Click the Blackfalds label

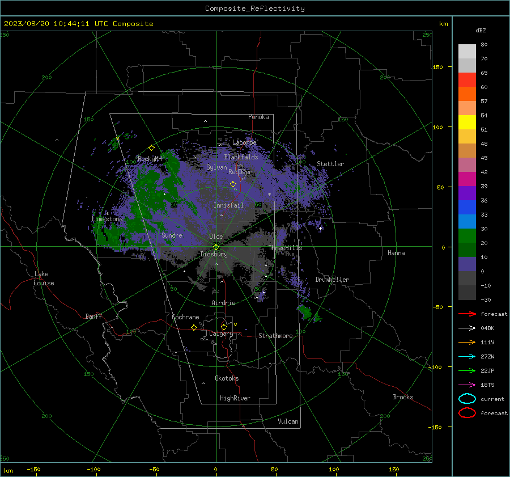241,157
